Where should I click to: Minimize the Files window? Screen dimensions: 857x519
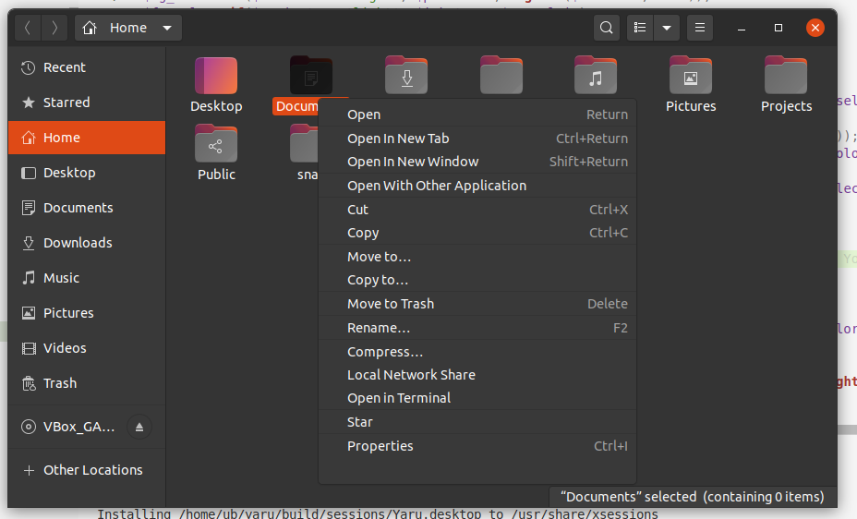pyautogui.click(x=742, y=28)
